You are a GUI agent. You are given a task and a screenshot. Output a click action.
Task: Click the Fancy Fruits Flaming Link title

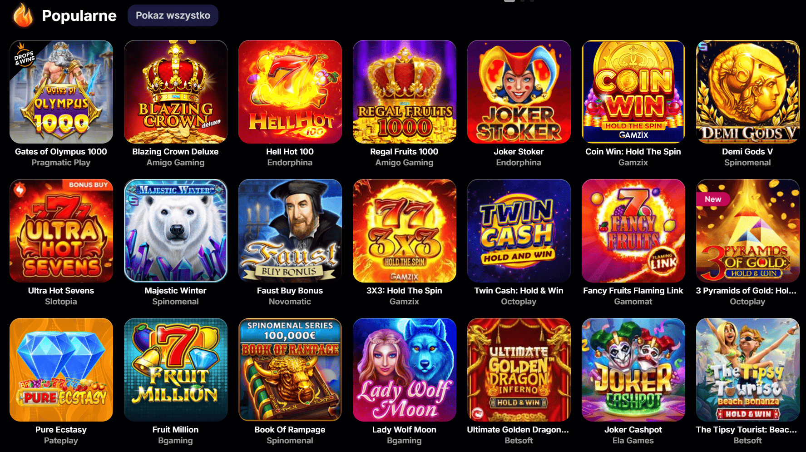point(633,291)
